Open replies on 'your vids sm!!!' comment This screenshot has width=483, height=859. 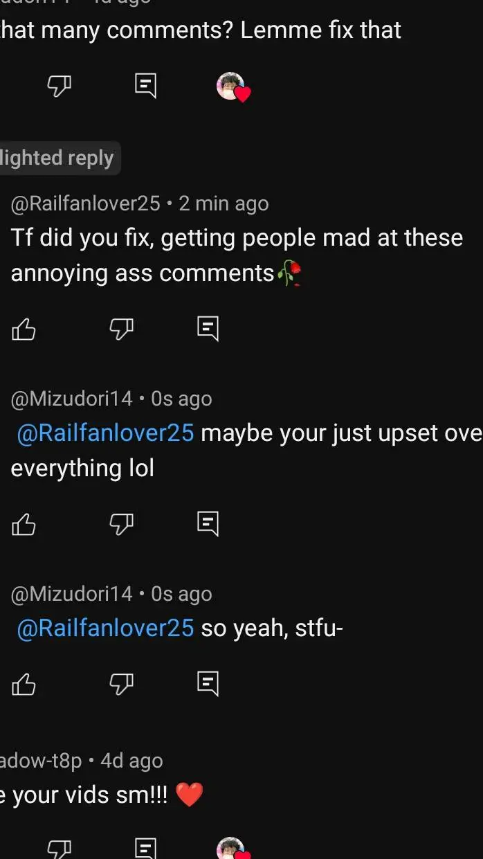pos(145,848)
